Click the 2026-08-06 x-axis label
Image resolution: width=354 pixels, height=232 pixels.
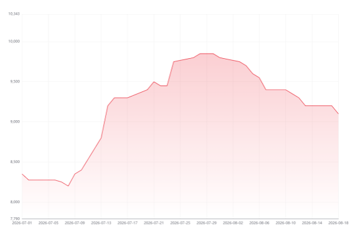(x=259, y=223)
